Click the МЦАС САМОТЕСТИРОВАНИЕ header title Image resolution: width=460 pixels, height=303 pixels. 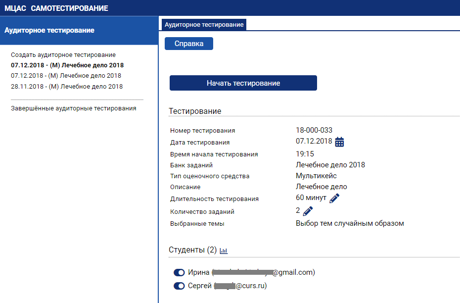56,8
